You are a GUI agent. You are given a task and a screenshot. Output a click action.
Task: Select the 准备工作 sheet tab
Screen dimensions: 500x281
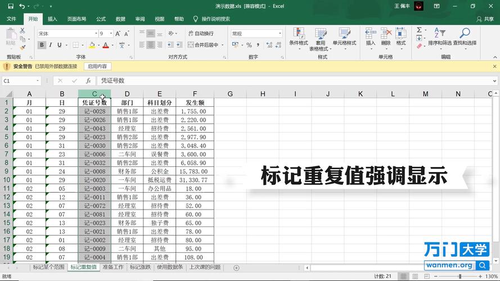(113, 268)
